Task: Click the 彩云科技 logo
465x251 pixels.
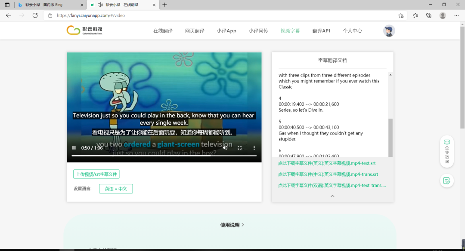Action: click(x=84, y=30)
